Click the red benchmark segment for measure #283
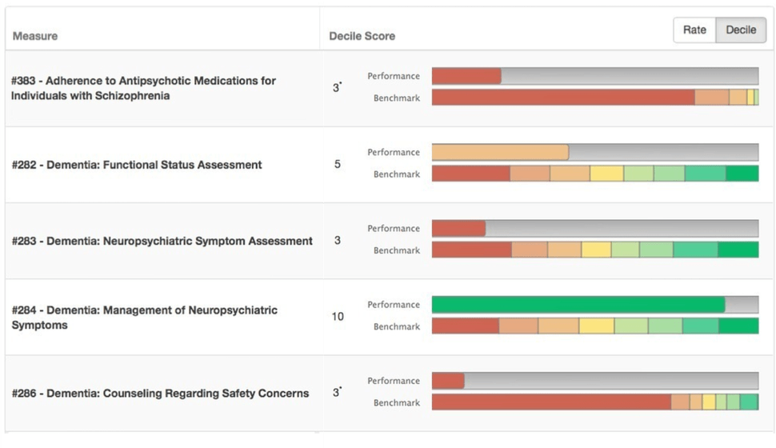The width and height of the screenshot is (776, 448). (x=471, y=250)
